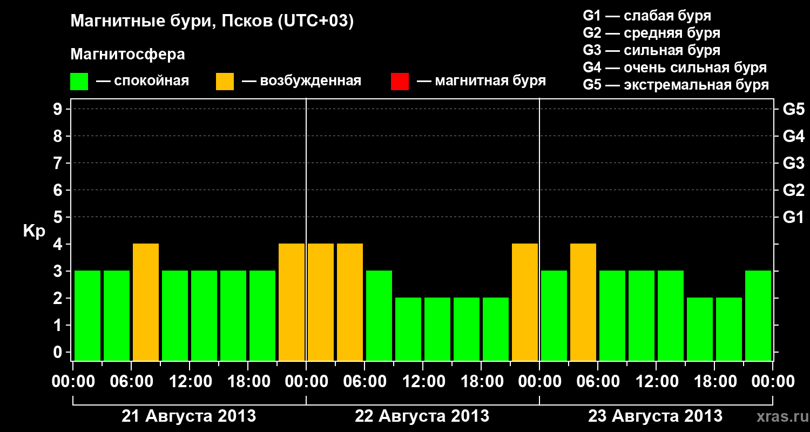Click the '12:00' time label of 23 Августа
810x432 pixels.
656,382
